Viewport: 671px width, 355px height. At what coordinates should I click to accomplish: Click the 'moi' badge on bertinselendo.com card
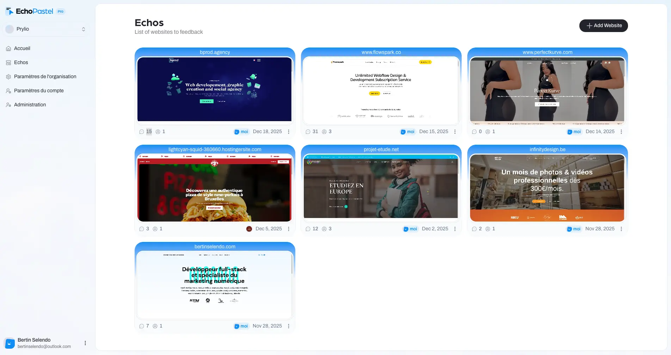241,326
